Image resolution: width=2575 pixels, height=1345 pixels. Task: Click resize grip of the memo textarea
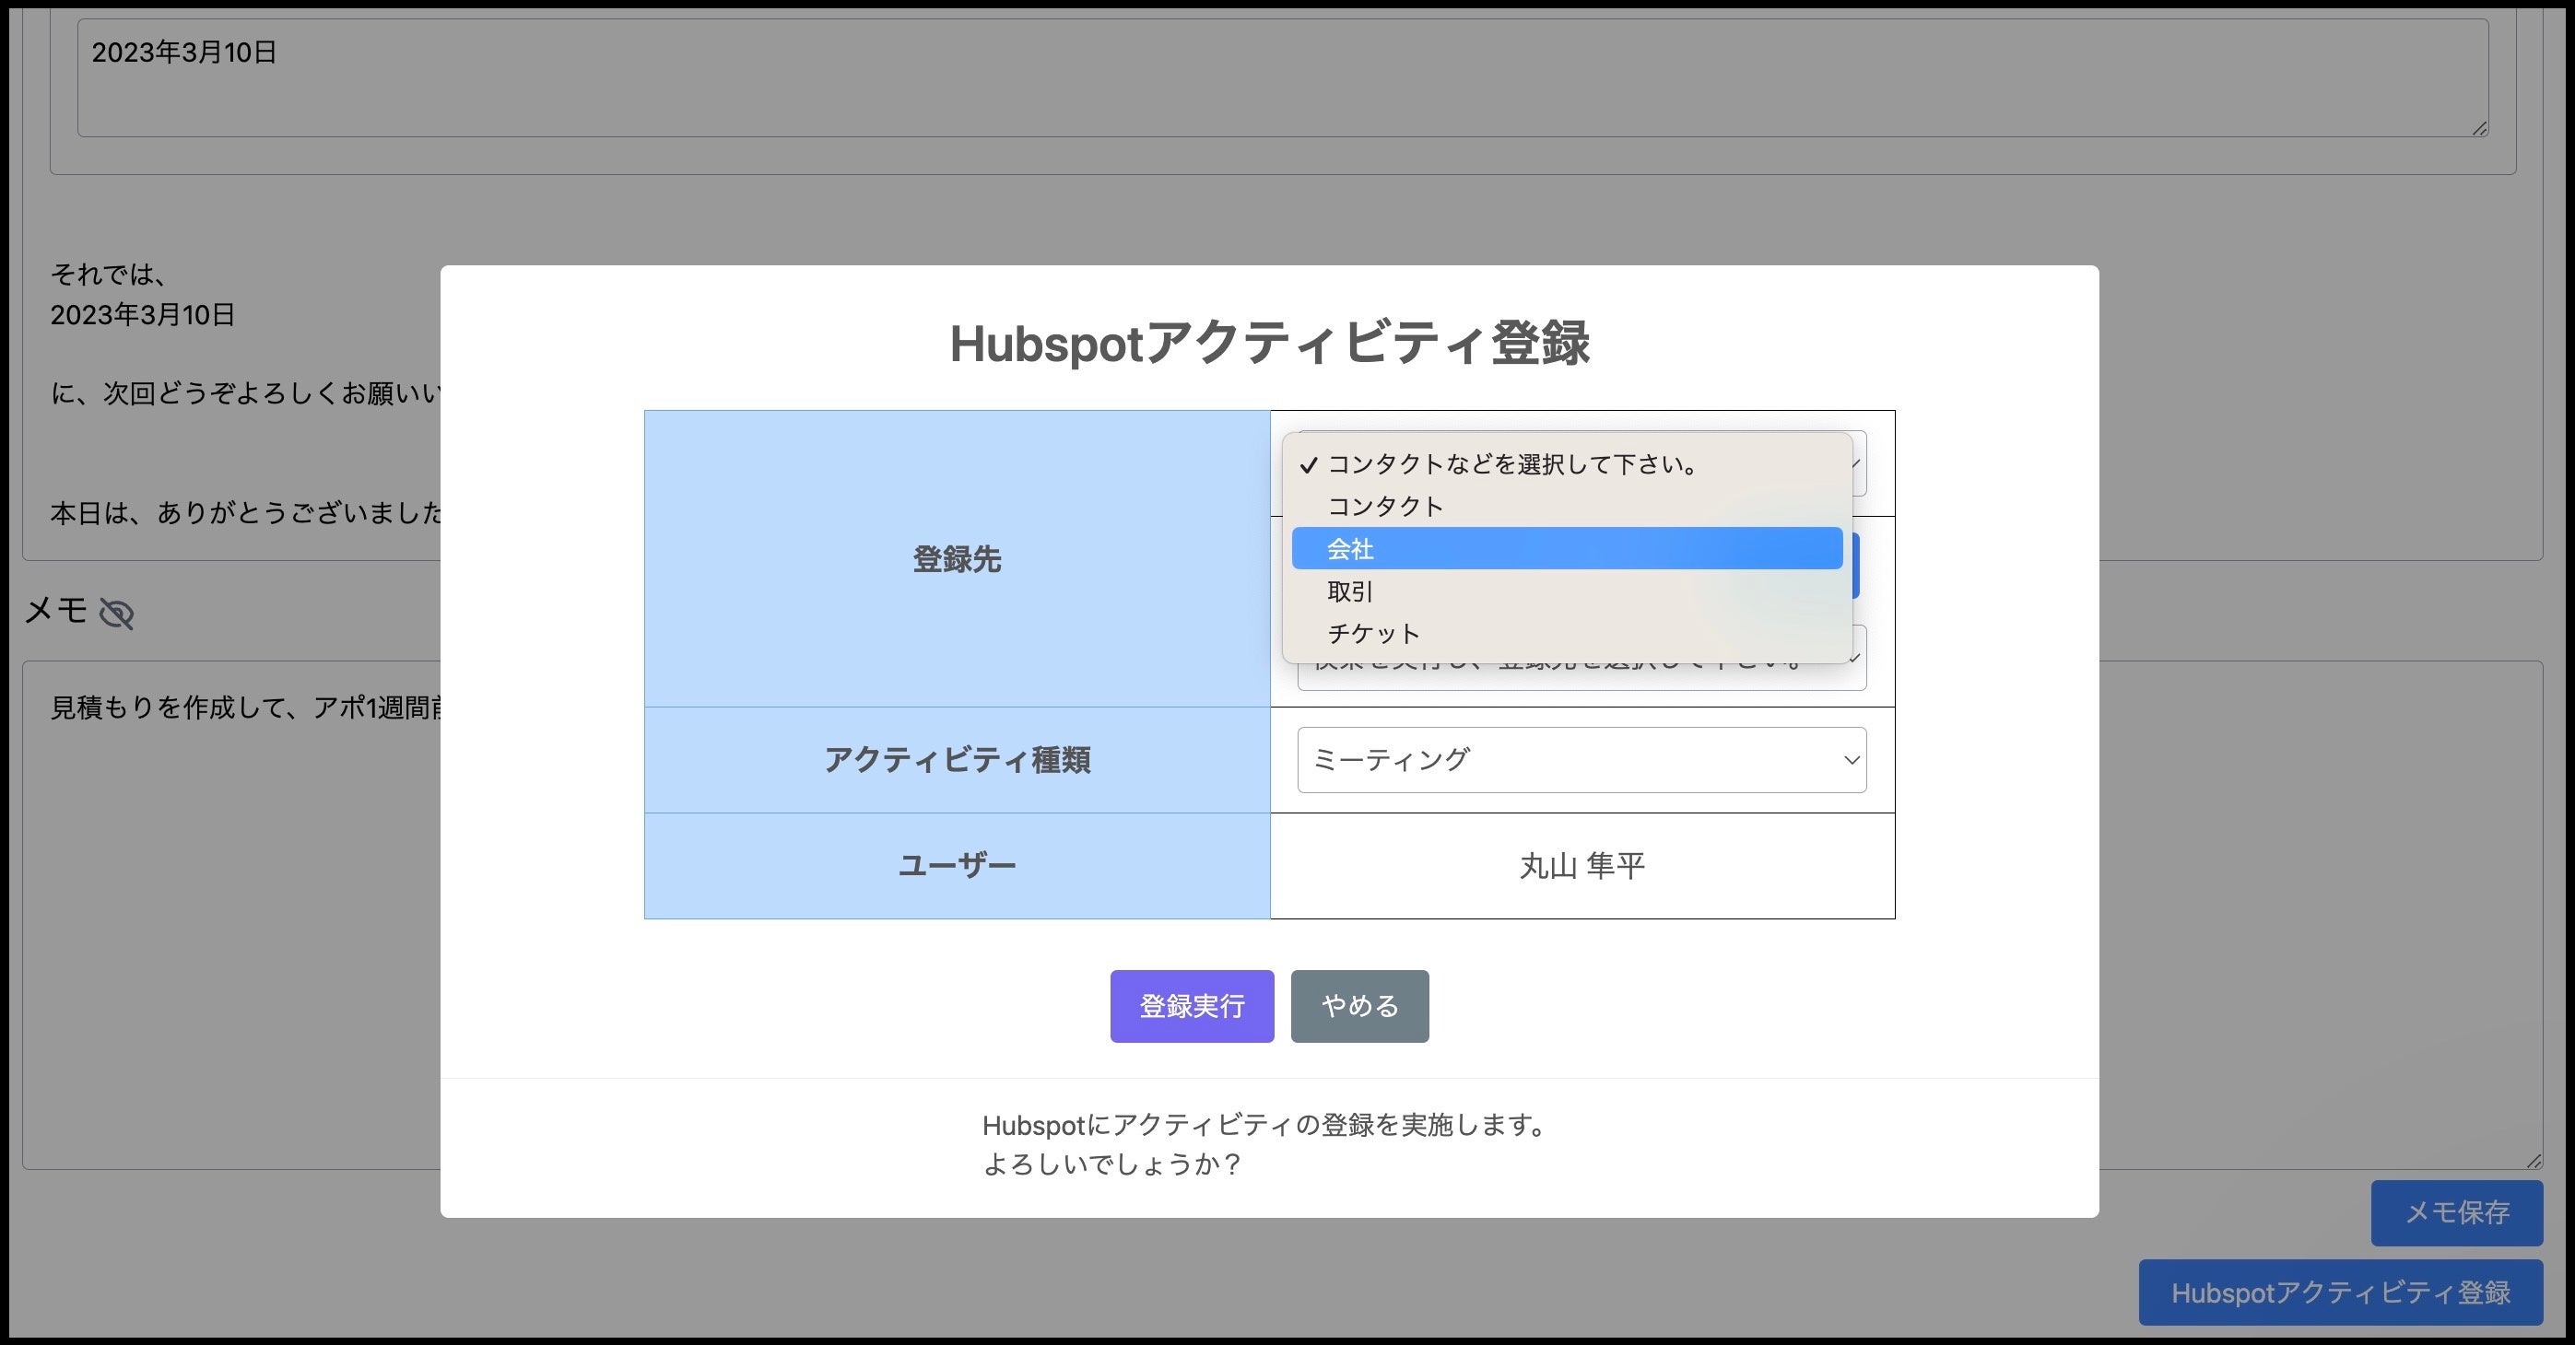[2534, 1161]
